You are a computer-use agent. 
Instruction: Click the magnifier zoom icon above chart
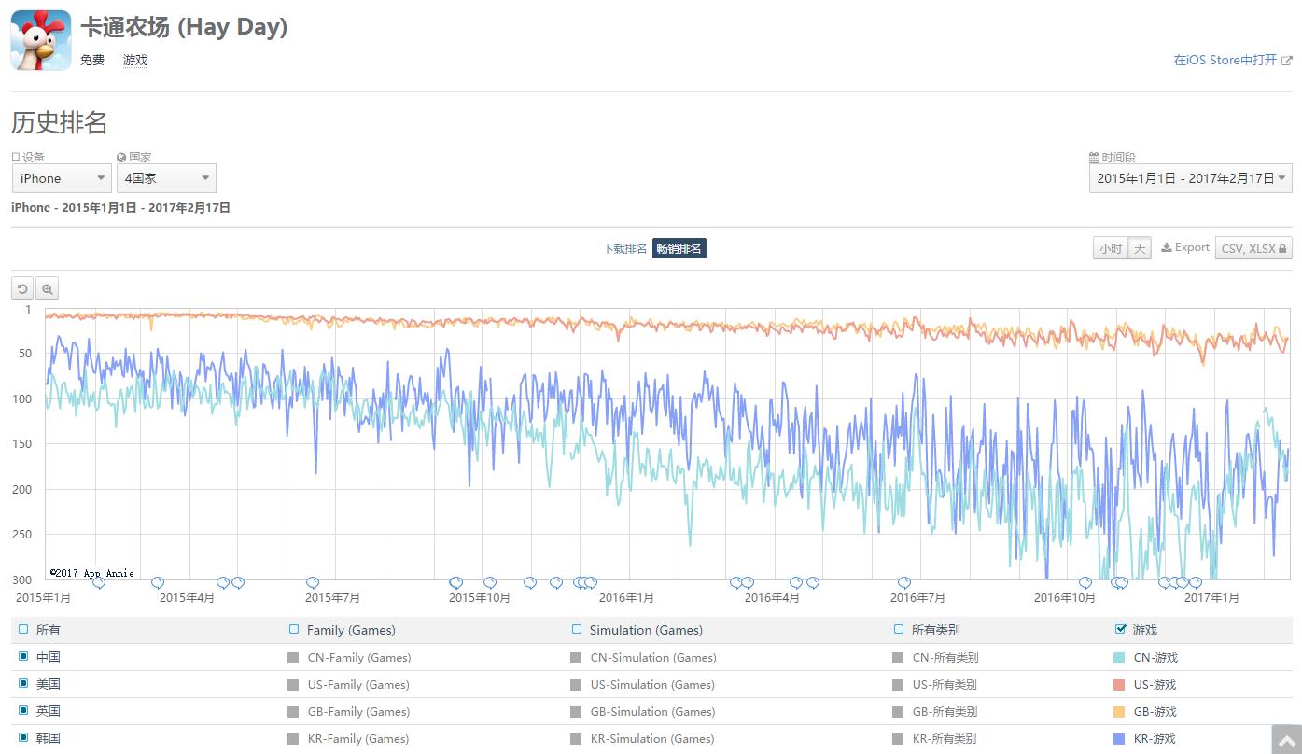48,289
